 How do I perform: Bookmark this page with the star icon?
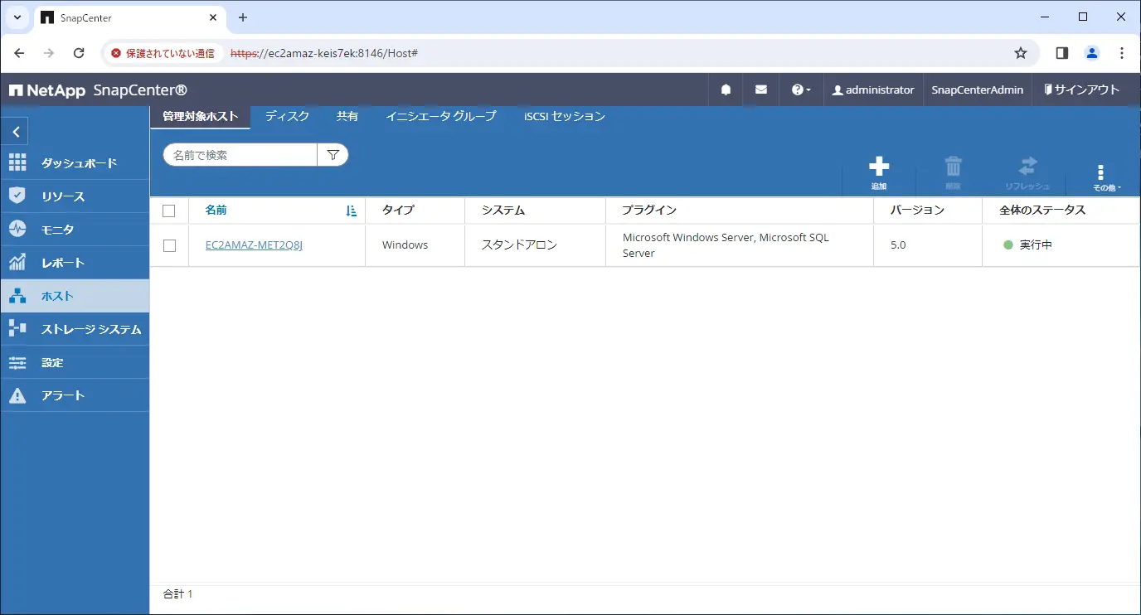1021,53
